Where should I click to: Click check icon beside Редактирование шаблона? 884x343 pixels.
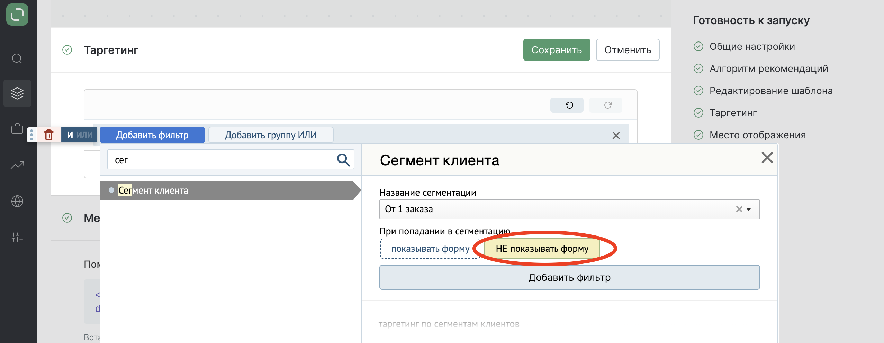pyautogui.click(x=698, y=91)
